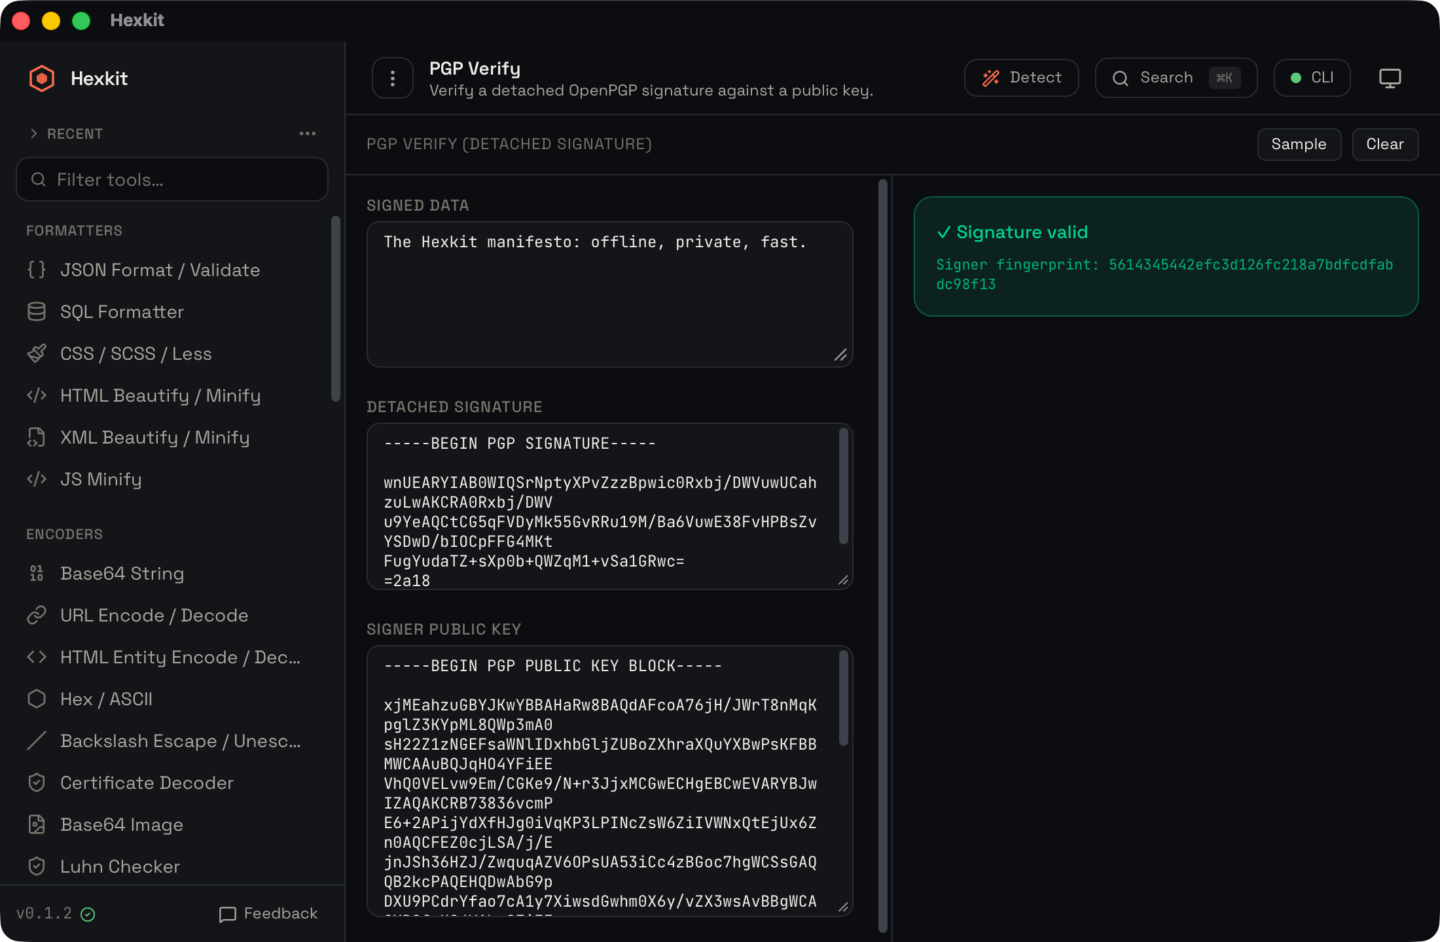Viewport: 1440px width, 942px height.
Task: Click the Clear button
Action: click(x=1385, y=144)
